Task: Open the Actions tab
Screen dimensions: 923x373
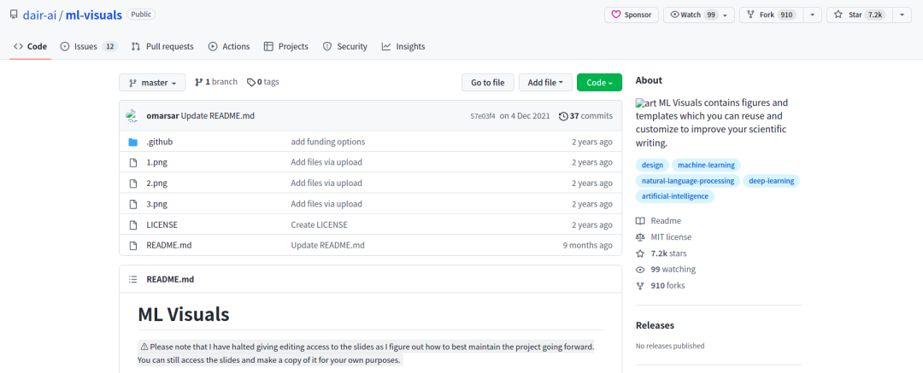Action: click(229, 46)
